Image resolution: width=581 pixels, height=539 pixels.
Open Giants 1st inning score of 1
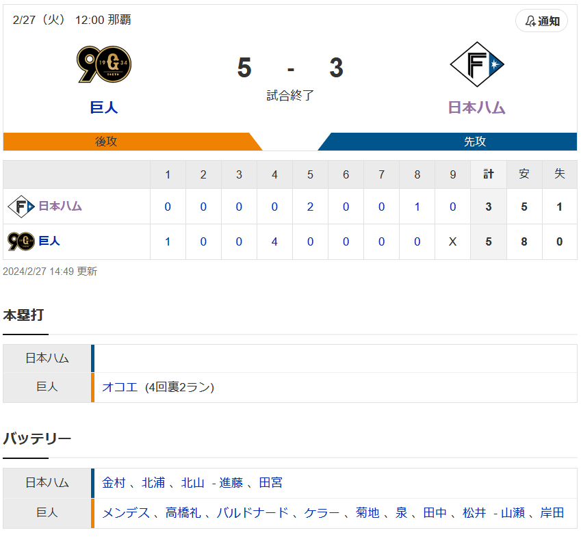click(168, 241)
